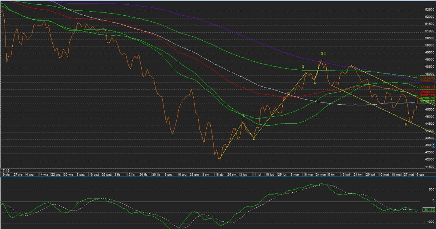Click the '3 lut' date on timeline
The image size is (436, 229).
tap(244, 174)
